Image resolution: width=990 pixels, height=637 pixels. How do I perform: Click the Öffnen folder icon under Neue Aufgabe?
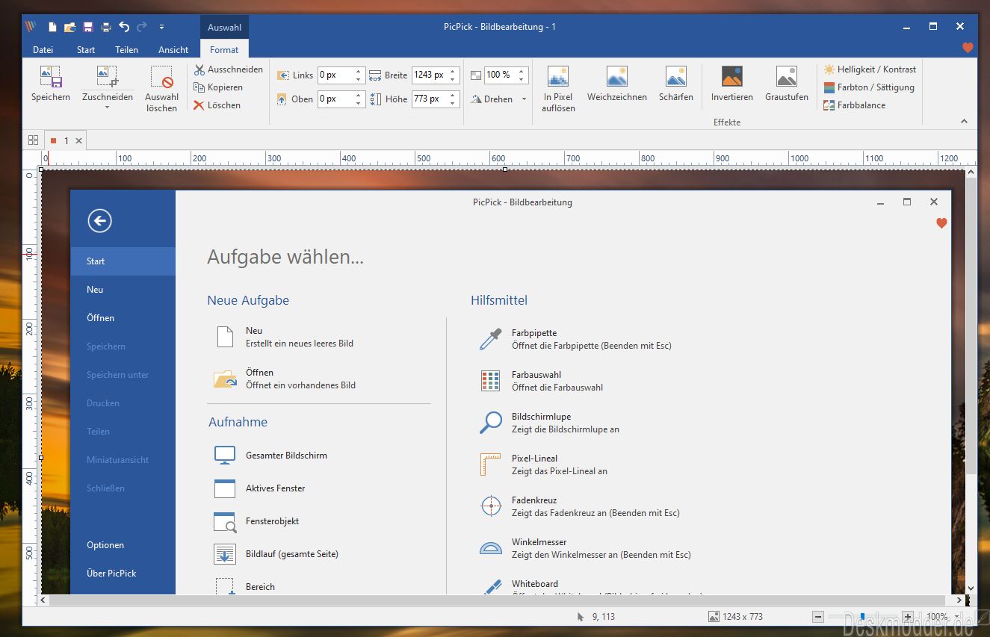point(225,379)
